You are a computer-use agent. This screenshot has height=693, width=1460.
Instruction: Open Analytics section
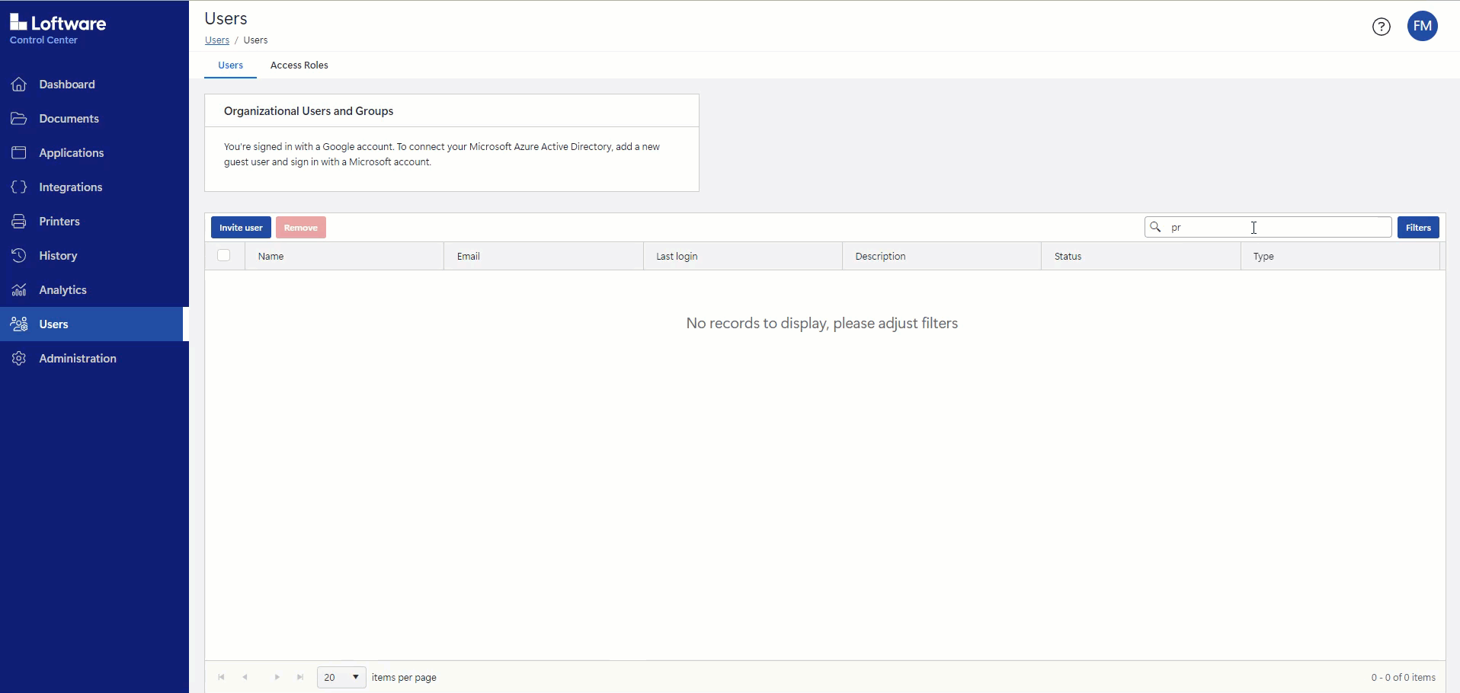[62, 289]
